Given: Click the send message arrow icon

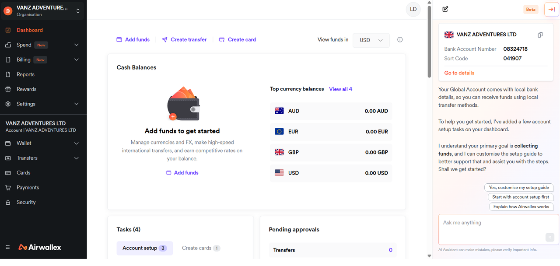Looking at the screenshot, I should tap(550, 237).
